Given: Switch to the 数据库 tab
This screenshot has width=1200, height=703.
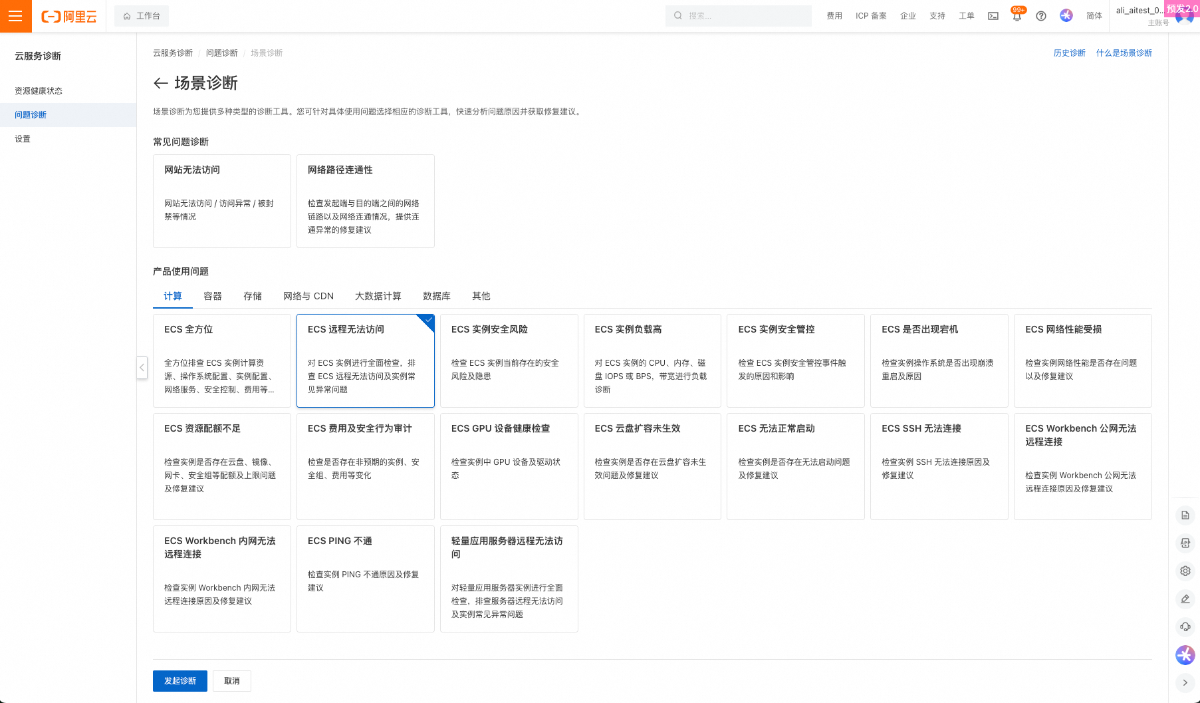Looking at the screenshot, I should pyautogui.click(x=437, y=296).
